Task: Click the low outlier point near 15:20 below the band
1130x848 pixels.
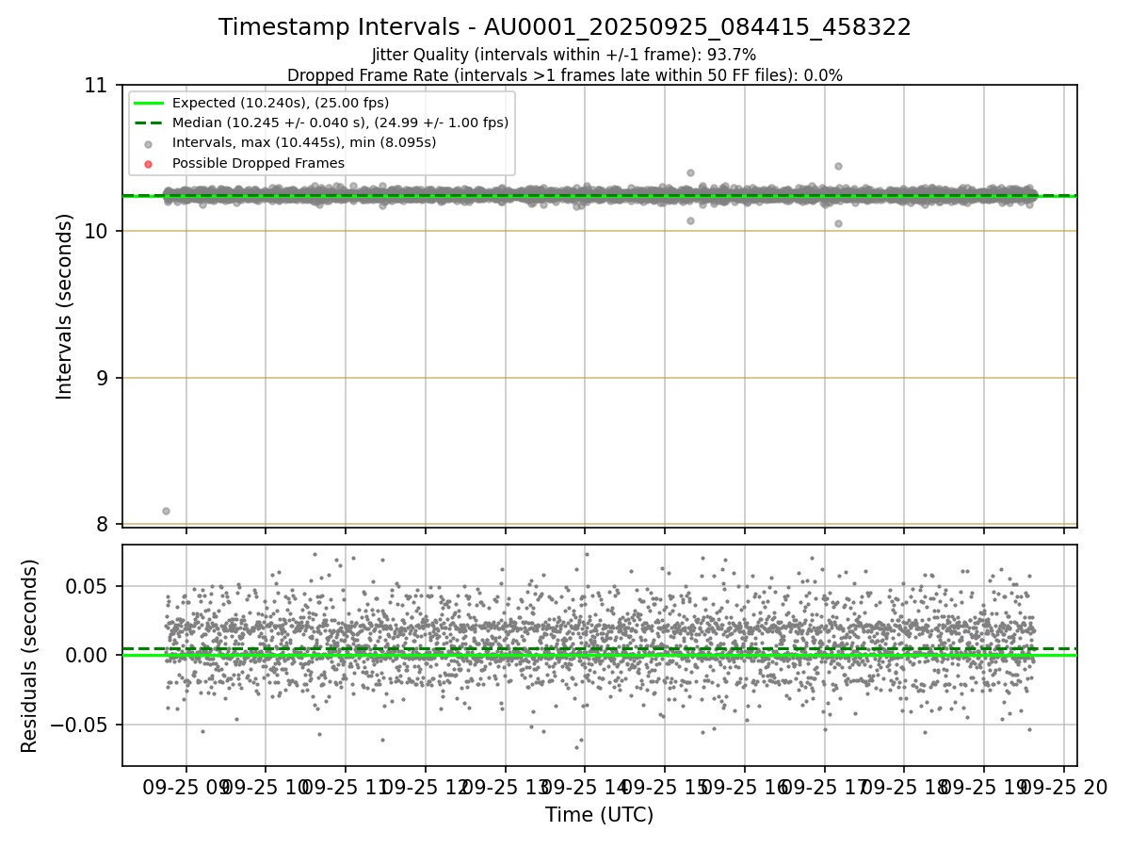Action: 690,220
